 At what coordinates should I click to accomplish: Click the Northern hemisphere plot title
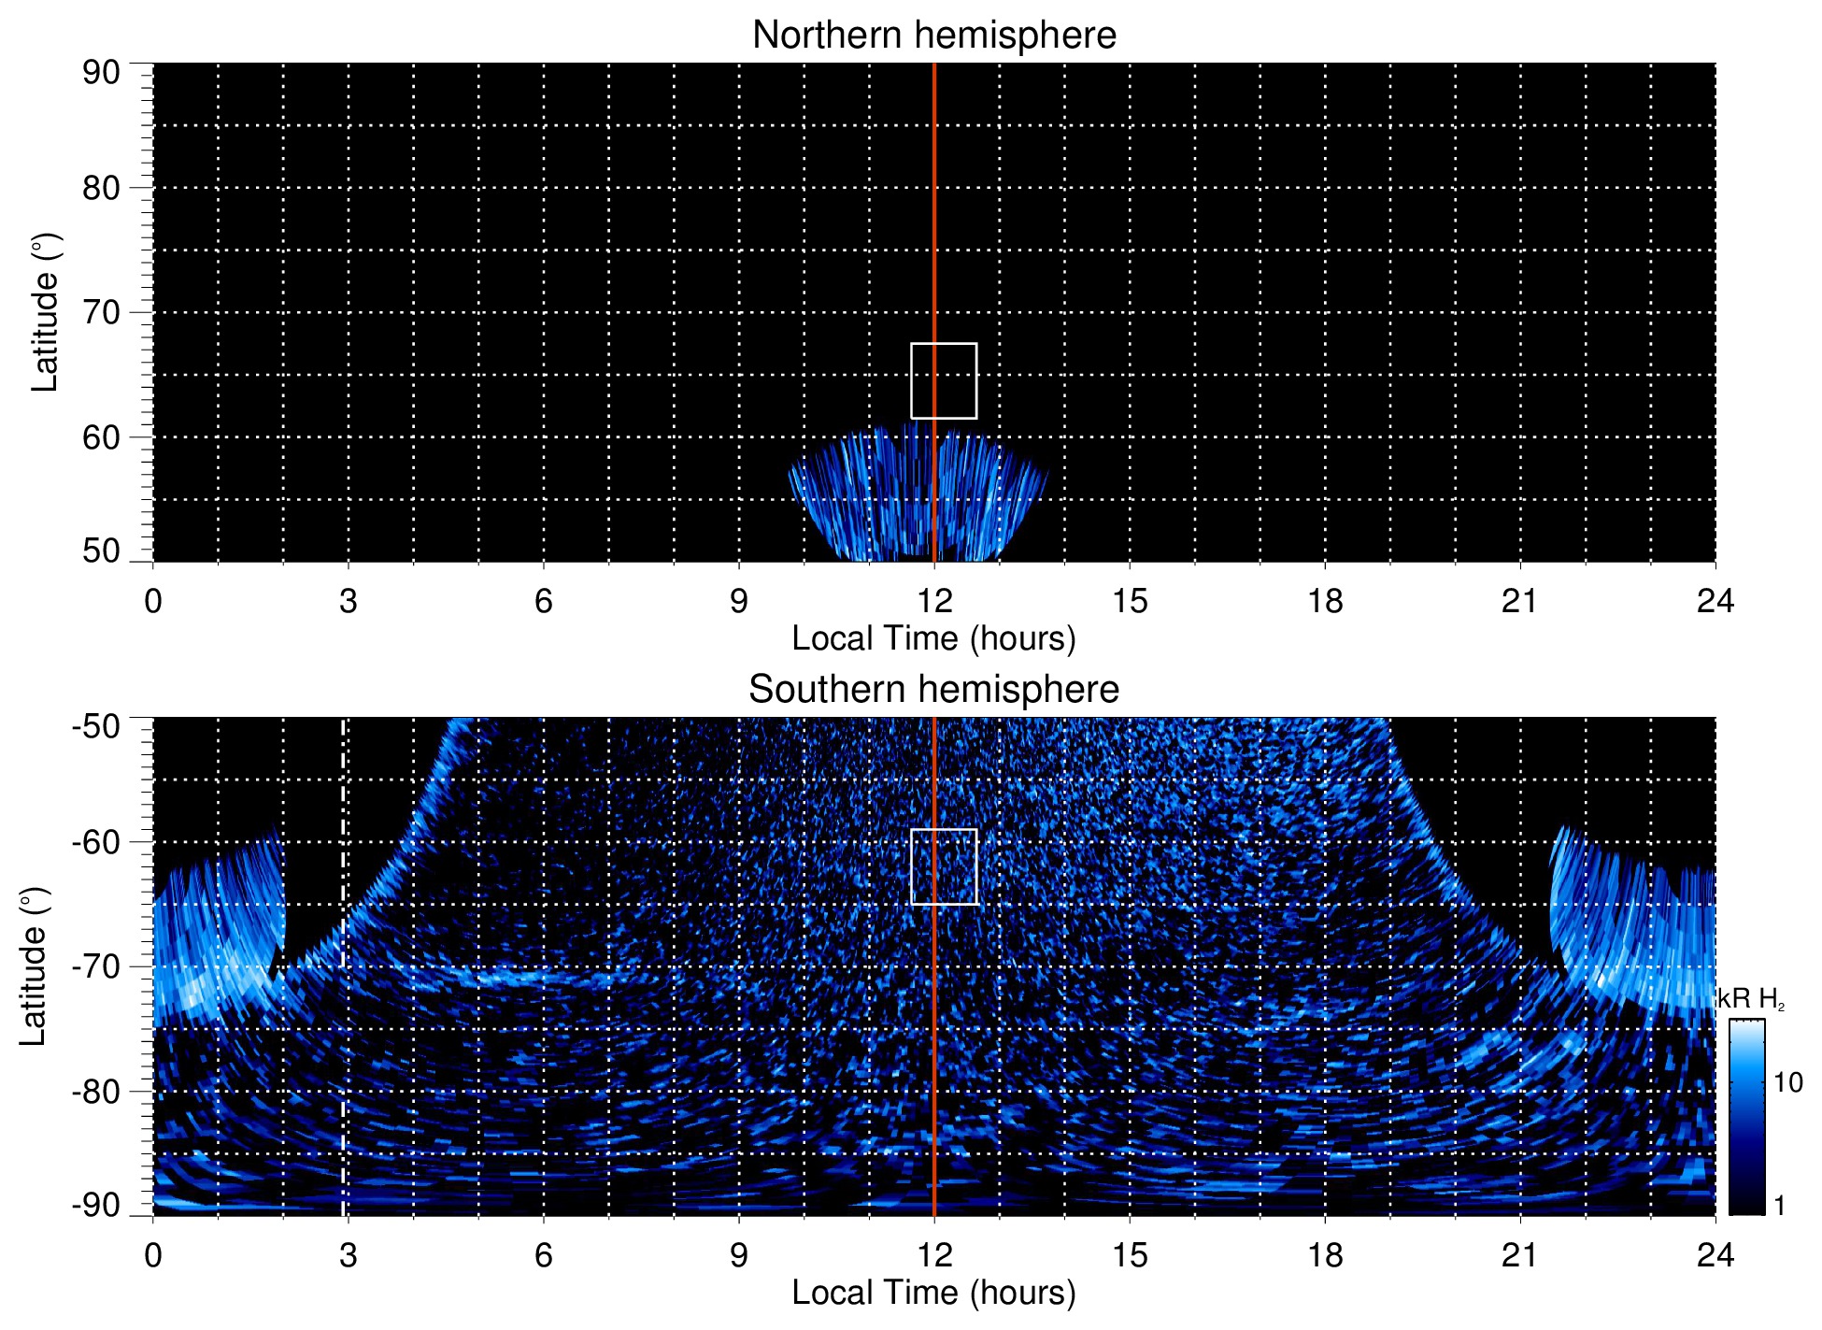(x=933, y=36)
